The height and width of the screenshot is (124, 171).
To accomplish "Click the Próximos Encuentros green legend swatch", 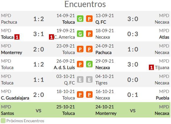I will pos(3,121).
